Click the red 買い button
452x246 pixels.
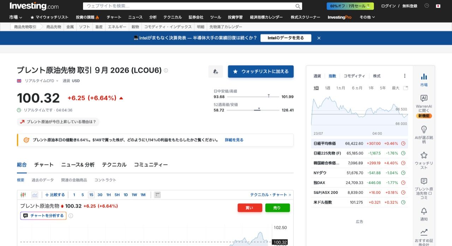click(x=250, y=208)
